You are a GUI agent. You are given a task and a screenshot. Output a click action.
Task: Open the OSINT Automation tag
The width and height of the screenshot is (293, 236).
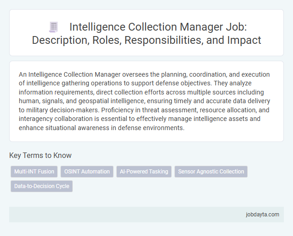87,172
